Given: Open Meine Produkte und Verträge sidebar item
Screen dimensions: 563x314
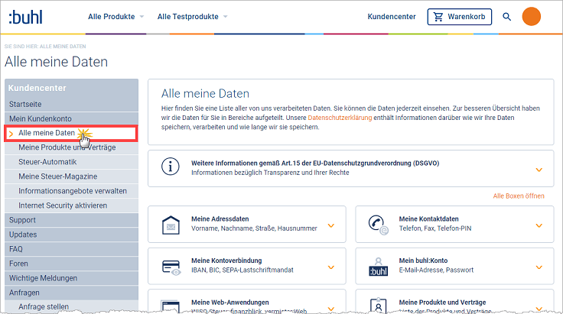Looking at the screenshot, I should [71, 147].
